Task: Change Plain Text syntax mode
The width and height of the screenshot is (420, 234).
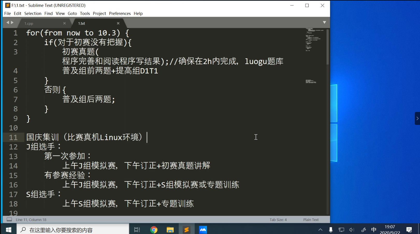Action: [x=311, y=220]
